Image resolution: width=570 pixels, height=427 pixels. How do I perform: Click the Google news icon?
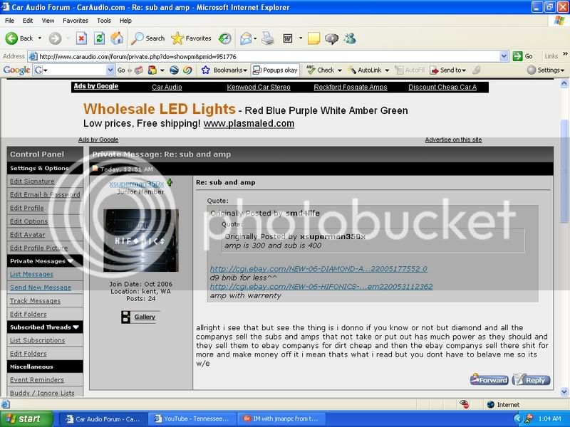pos(138,70)
